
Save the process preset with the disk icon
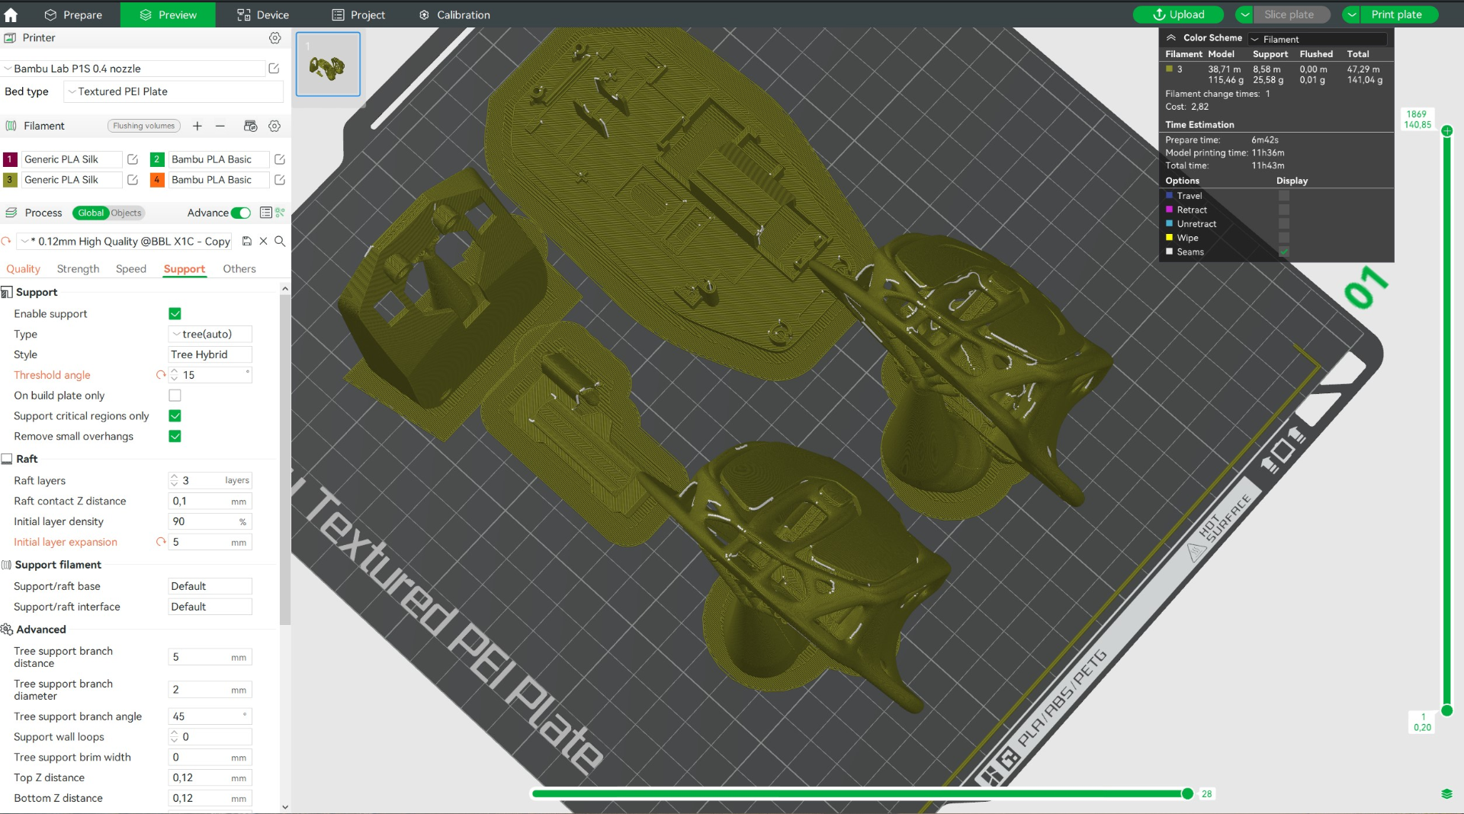click(247, 241)
